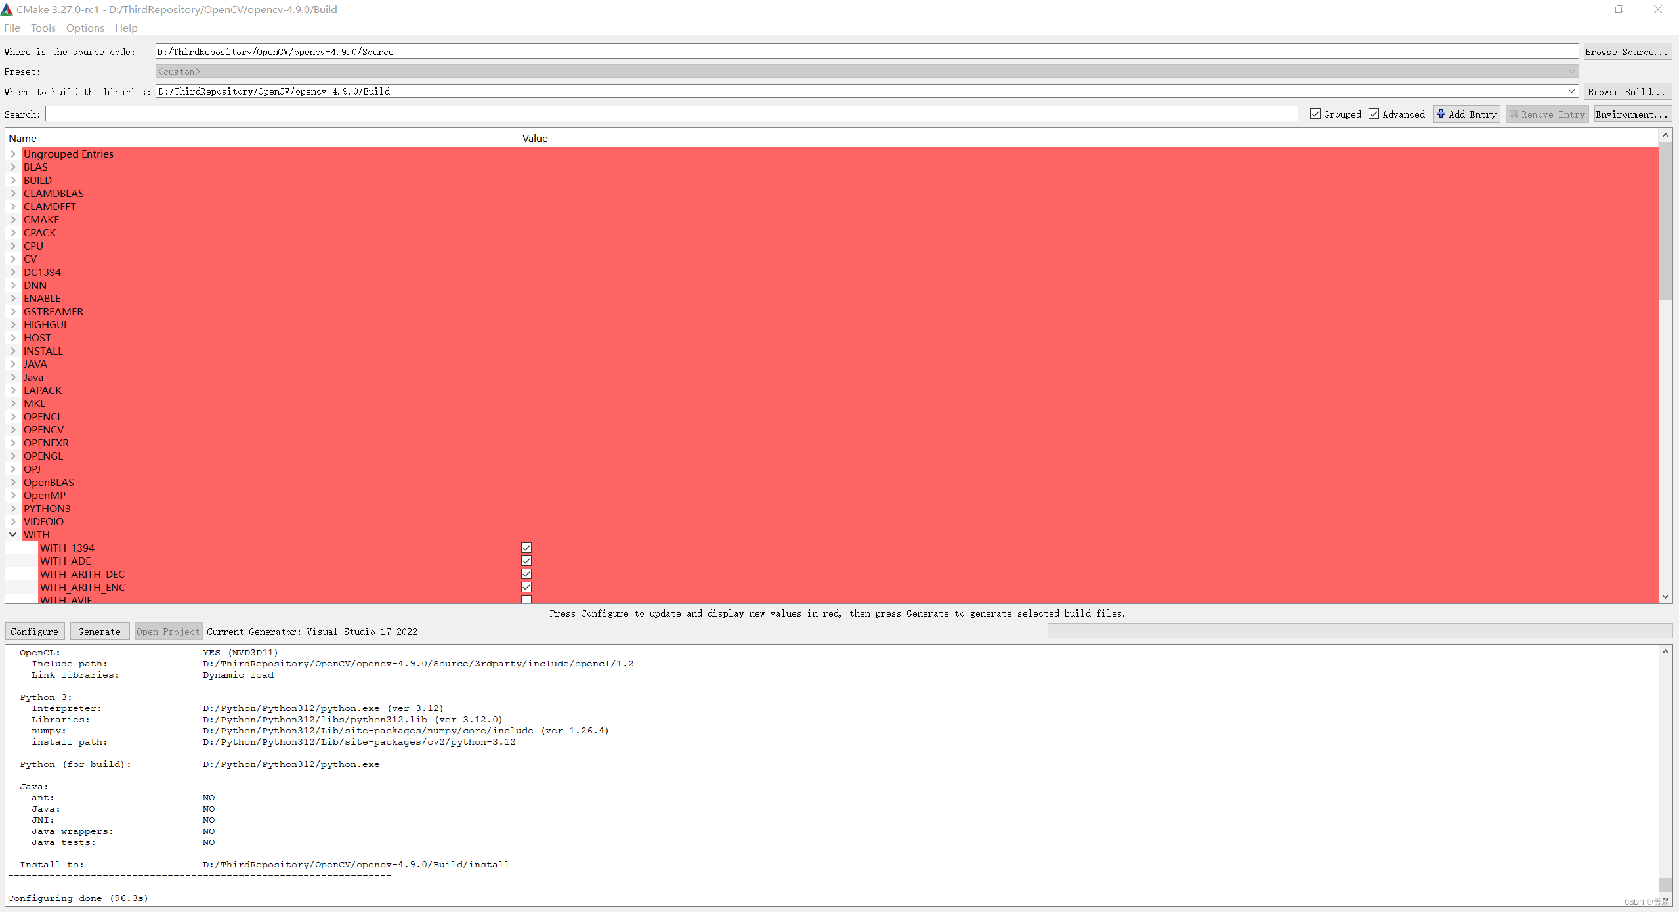
Task: Disable the WITH_ADE option checkbox
Action: coord(526,561)
